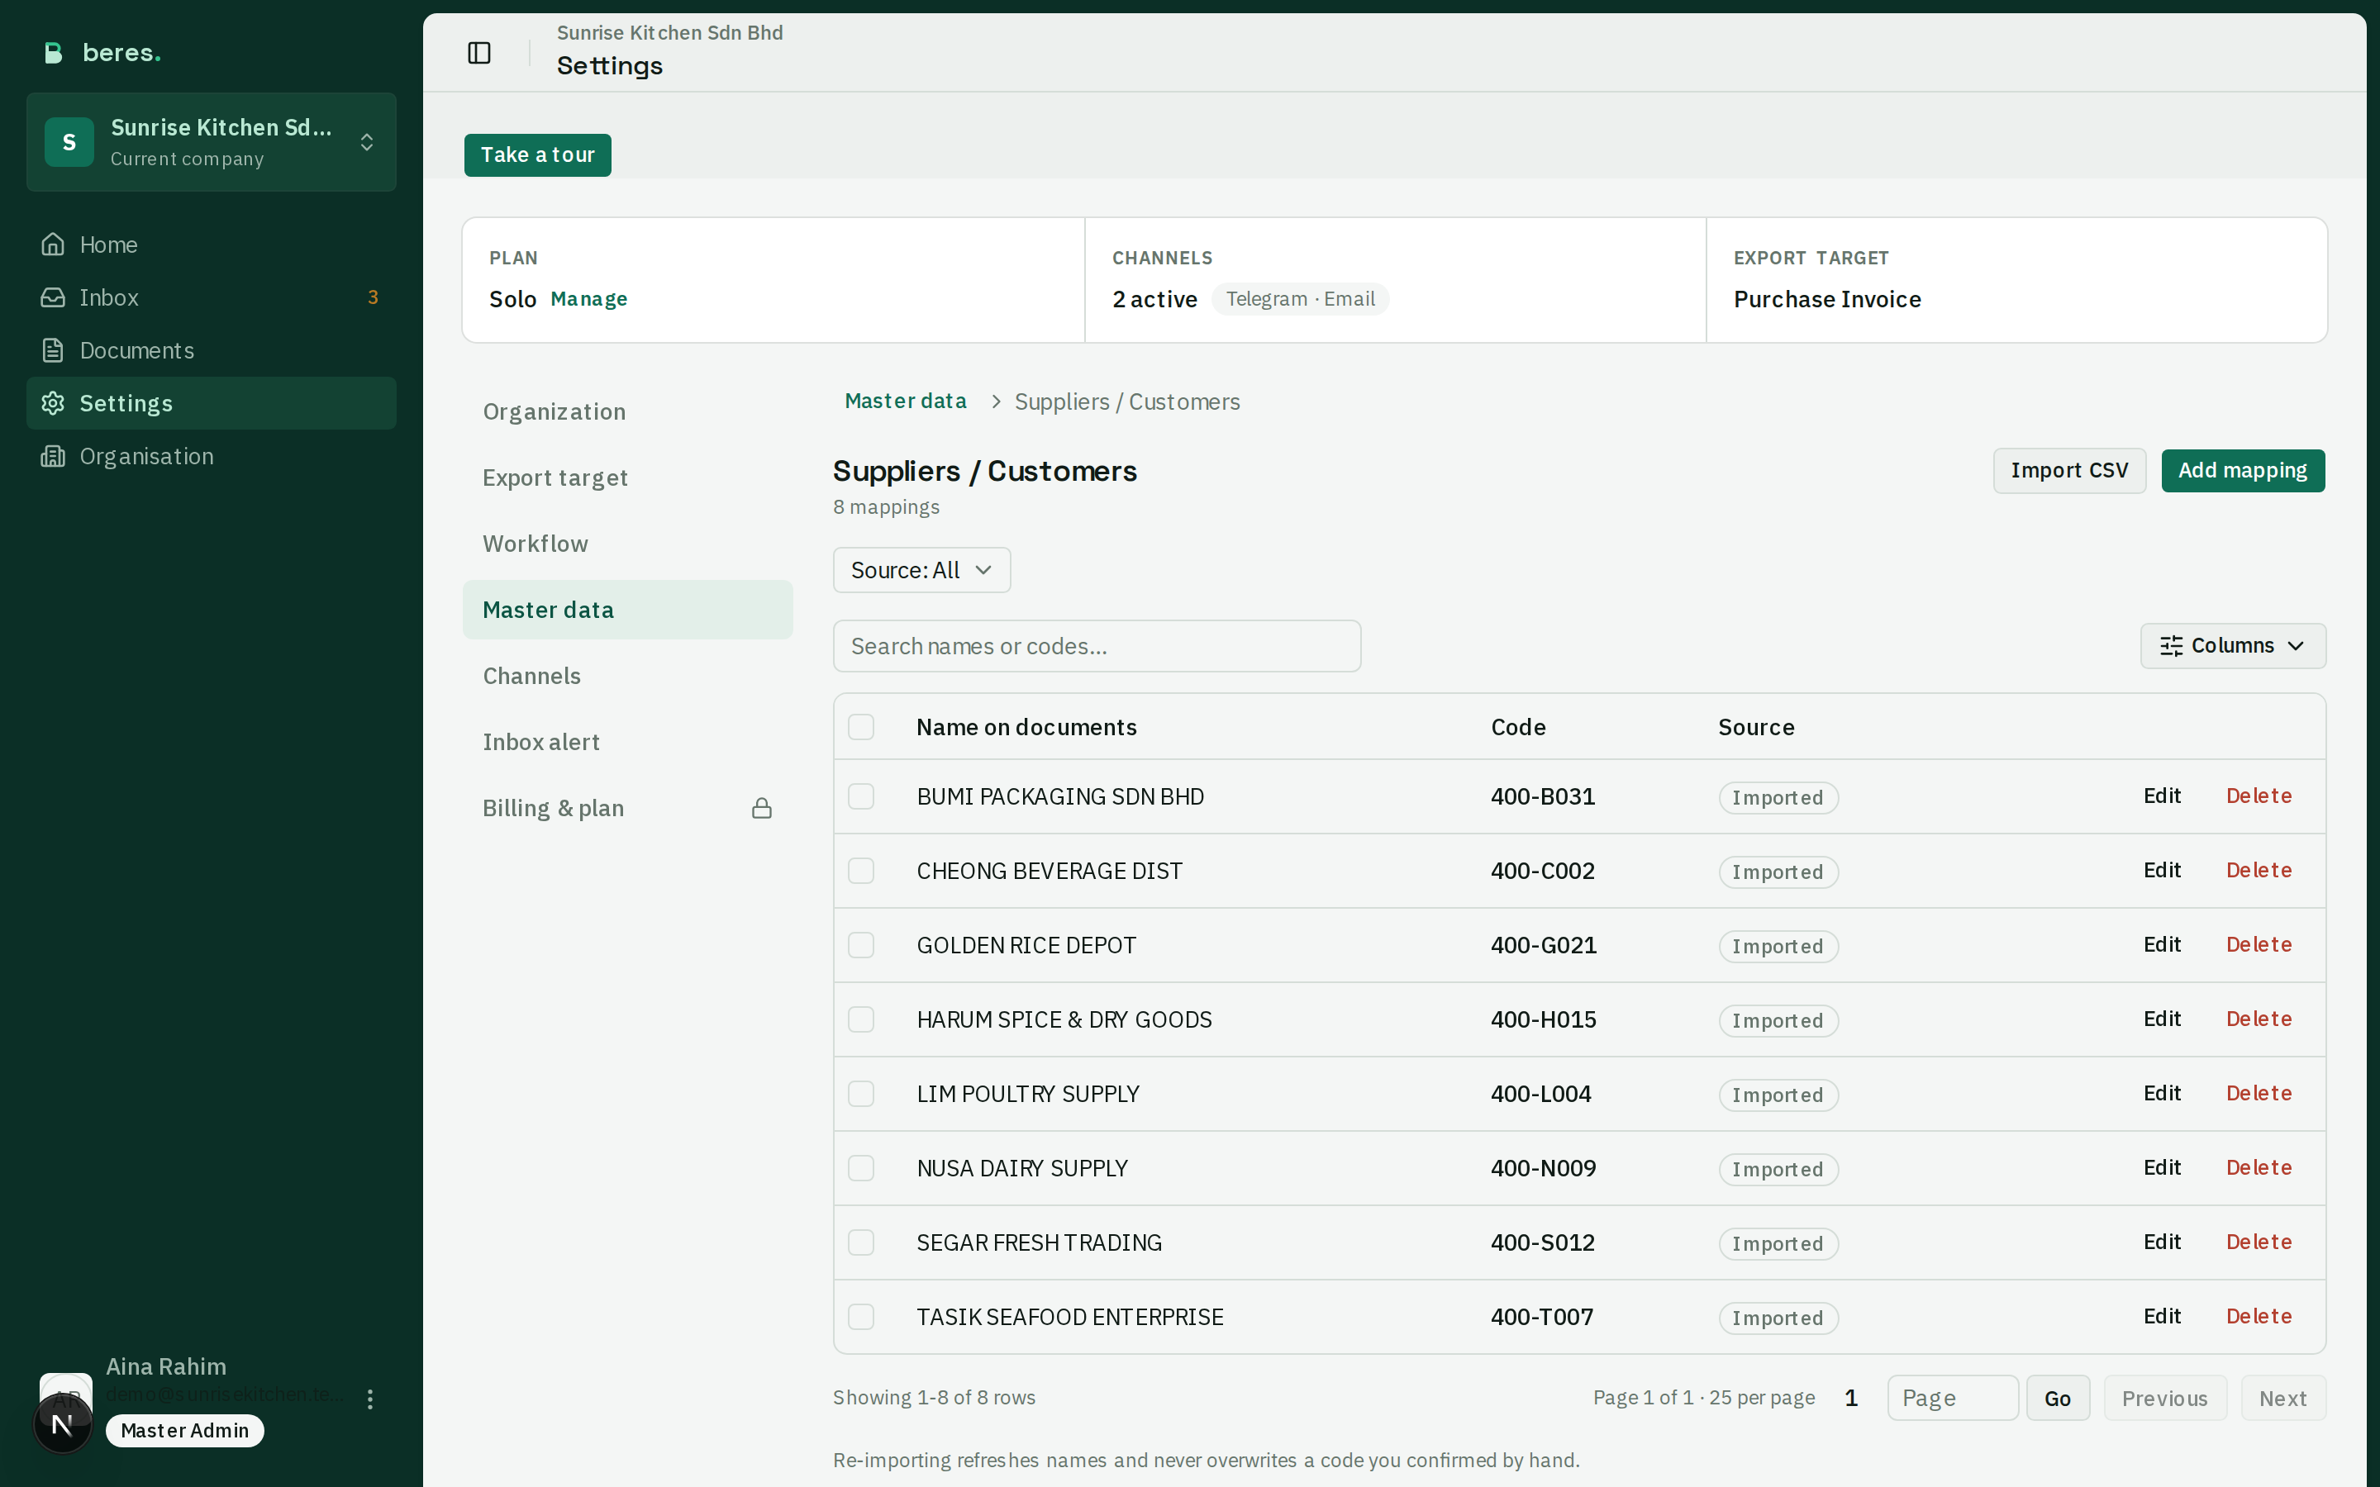Viewport: 2380px width, 1487px height.
Task: Toggle the sidebar panel icon
Action: 479,53
